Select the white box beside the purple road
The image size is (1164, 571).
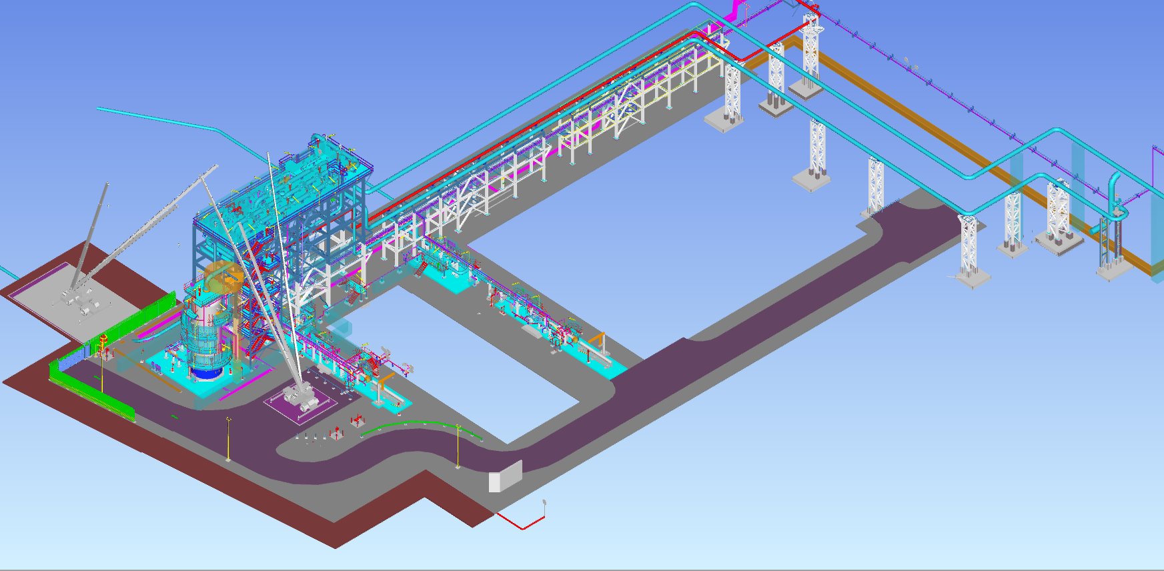coord(506,476)
